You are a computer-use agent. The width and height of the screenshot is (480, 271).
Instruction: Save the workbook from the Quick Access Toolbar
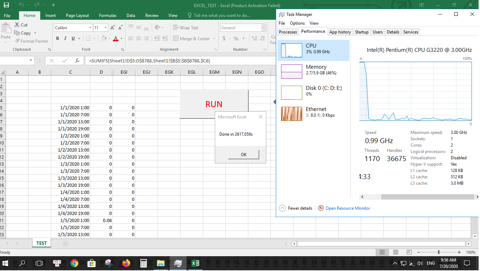[6, 5]
